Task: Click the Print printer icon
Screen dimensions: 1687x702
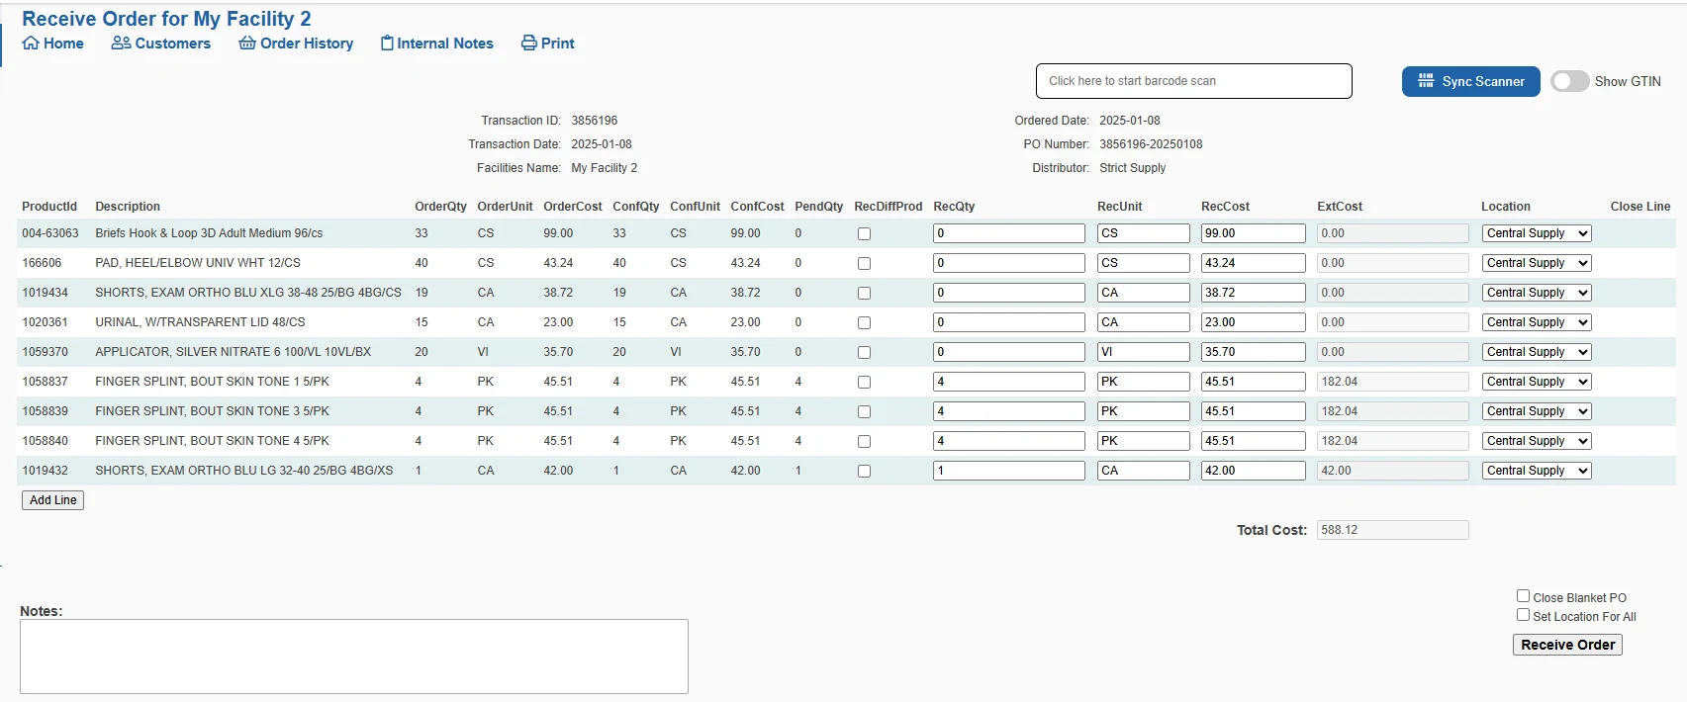Action: click(529, 44)
